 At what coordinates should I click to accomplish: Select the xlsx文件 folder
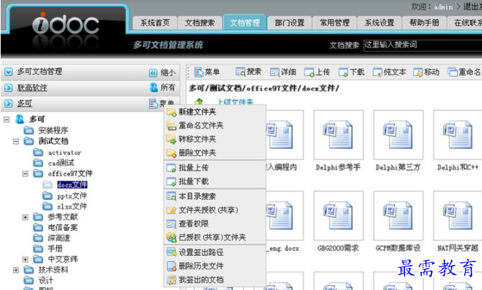(72, 206)
